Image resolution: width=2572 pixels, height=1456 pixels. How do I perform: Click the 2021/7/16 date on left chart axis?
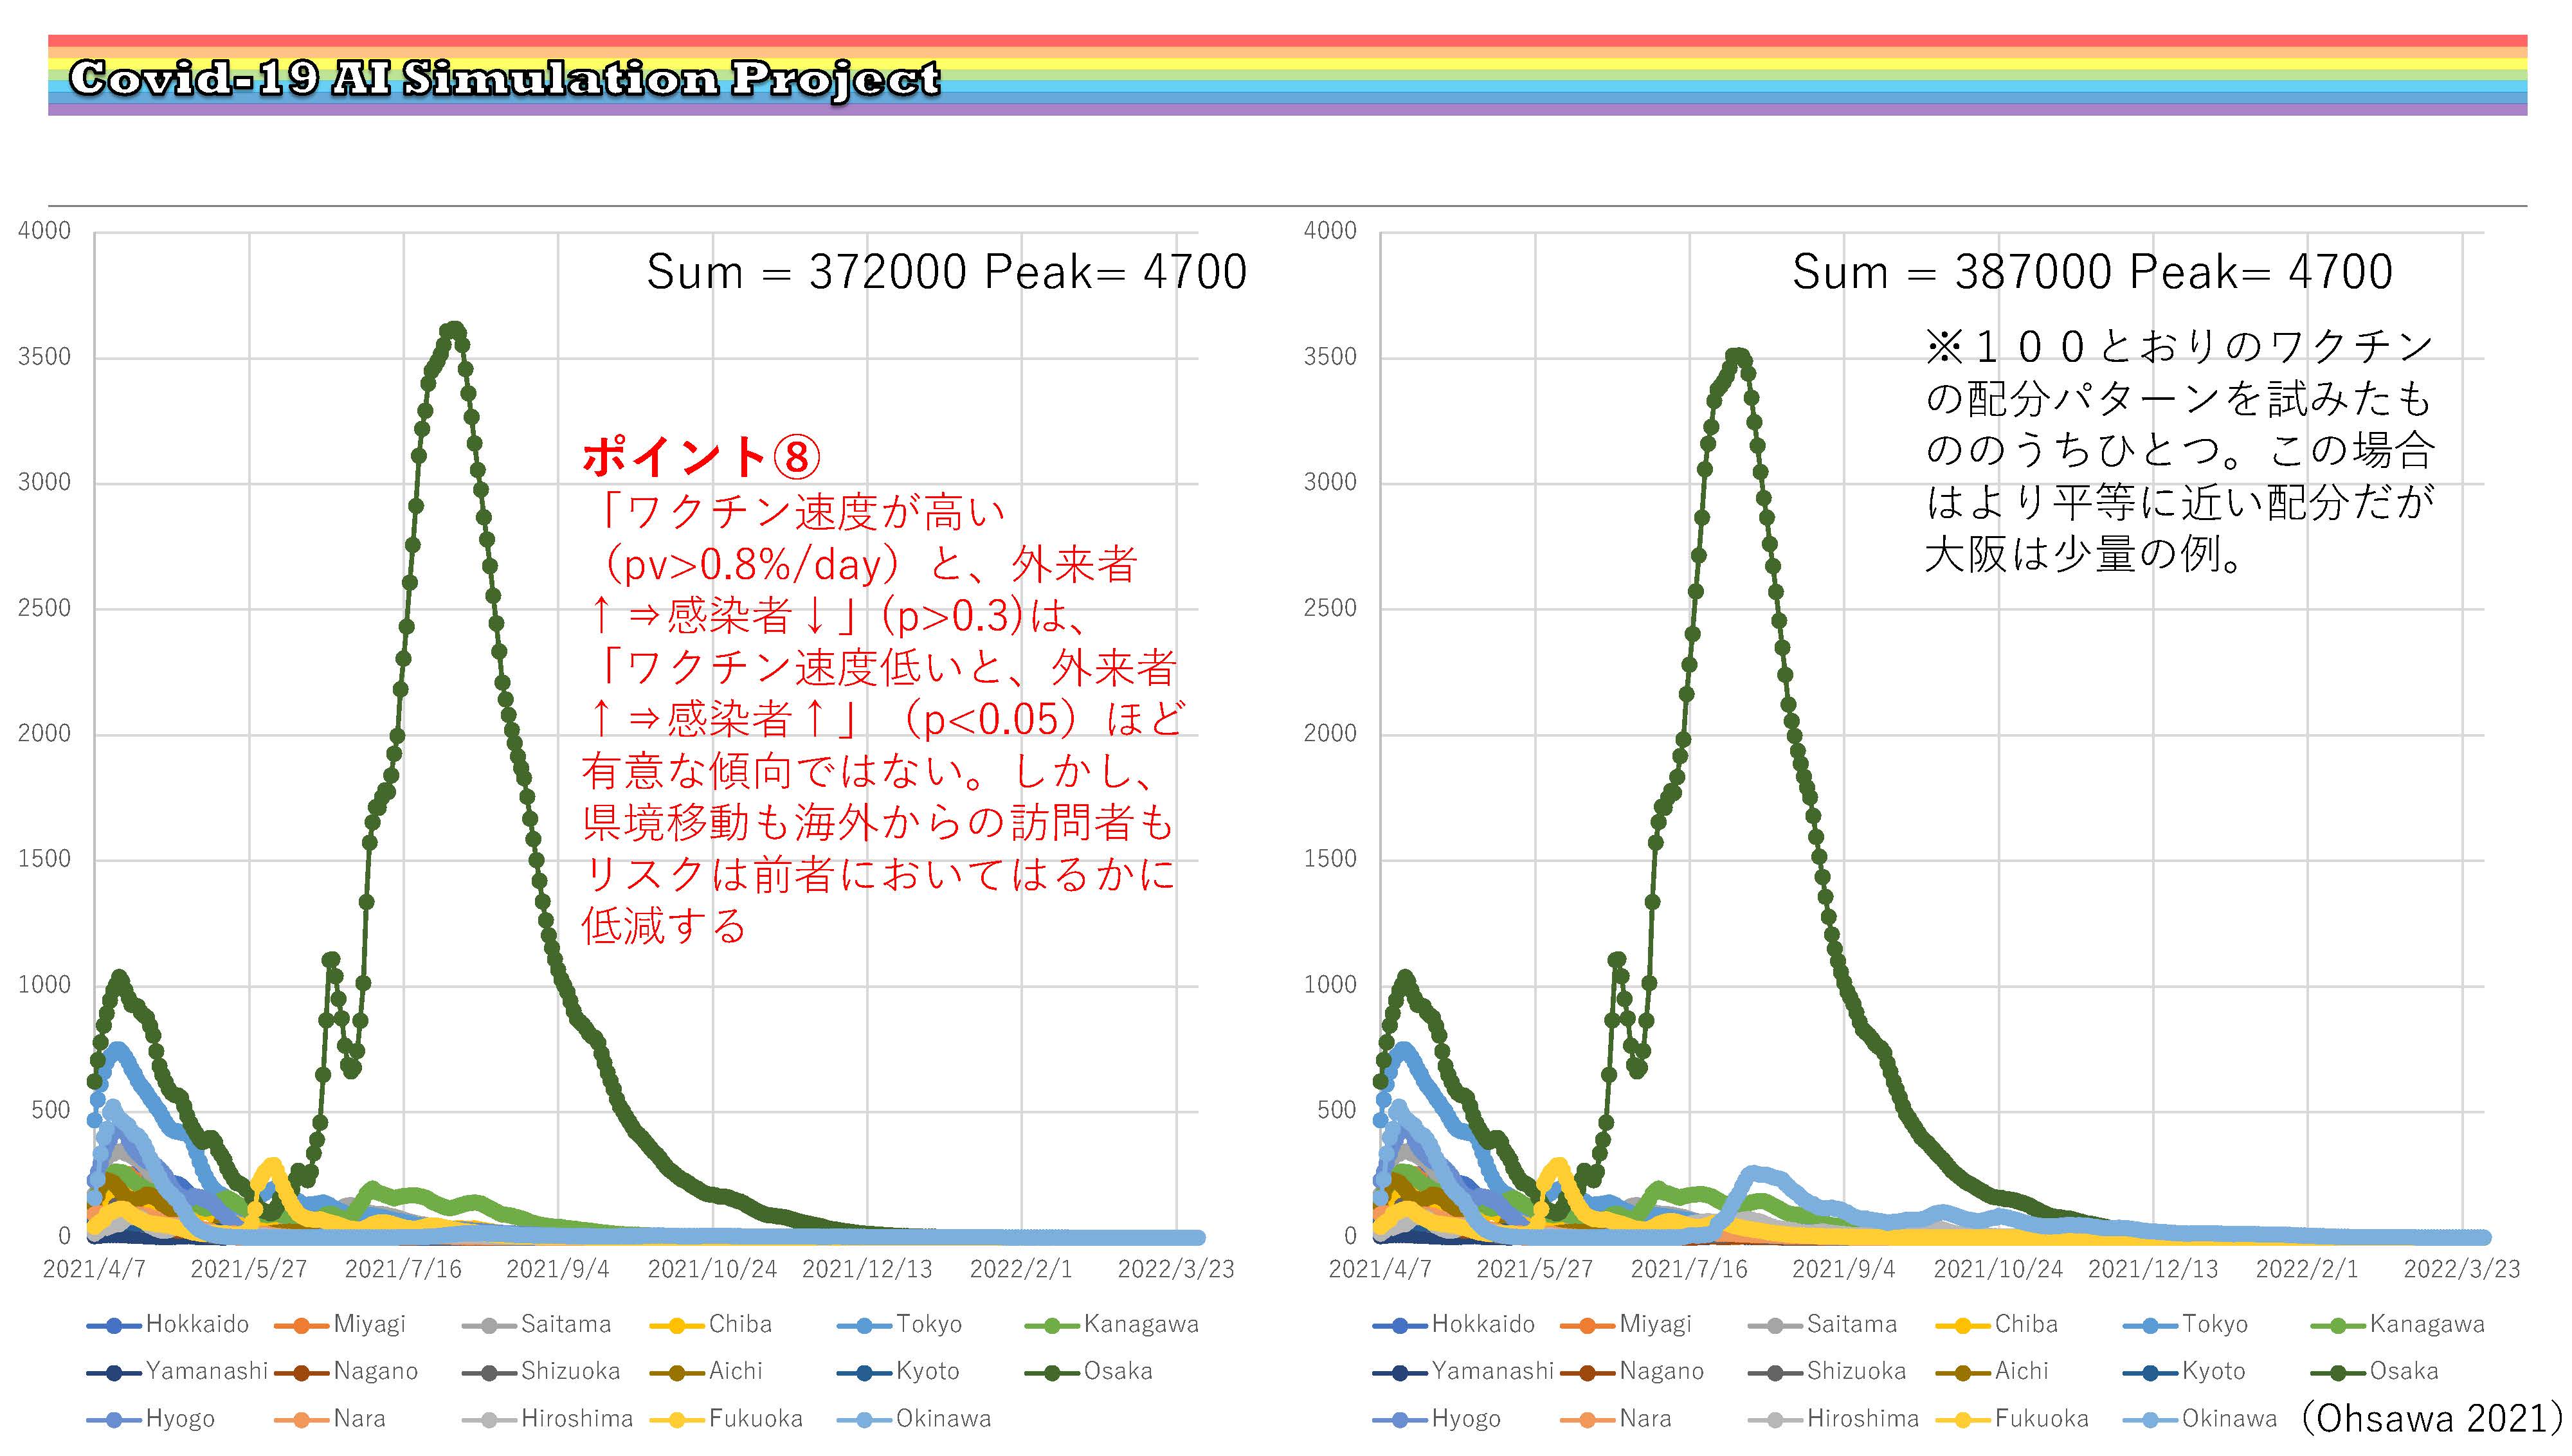coord(403,1269)
